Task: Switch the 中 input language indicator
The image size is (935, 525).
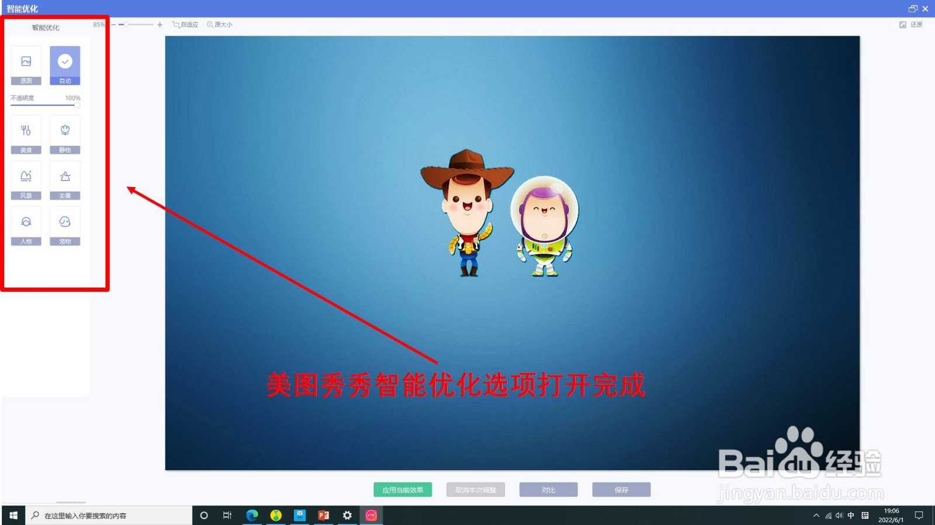Action: click(x=851, y=515)
